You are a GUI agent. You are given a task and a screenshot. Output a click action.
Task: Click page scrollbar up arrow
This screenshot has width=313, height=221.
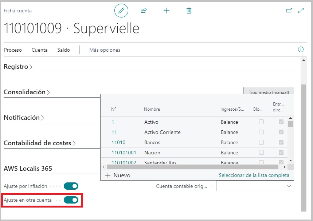point(304,60)
